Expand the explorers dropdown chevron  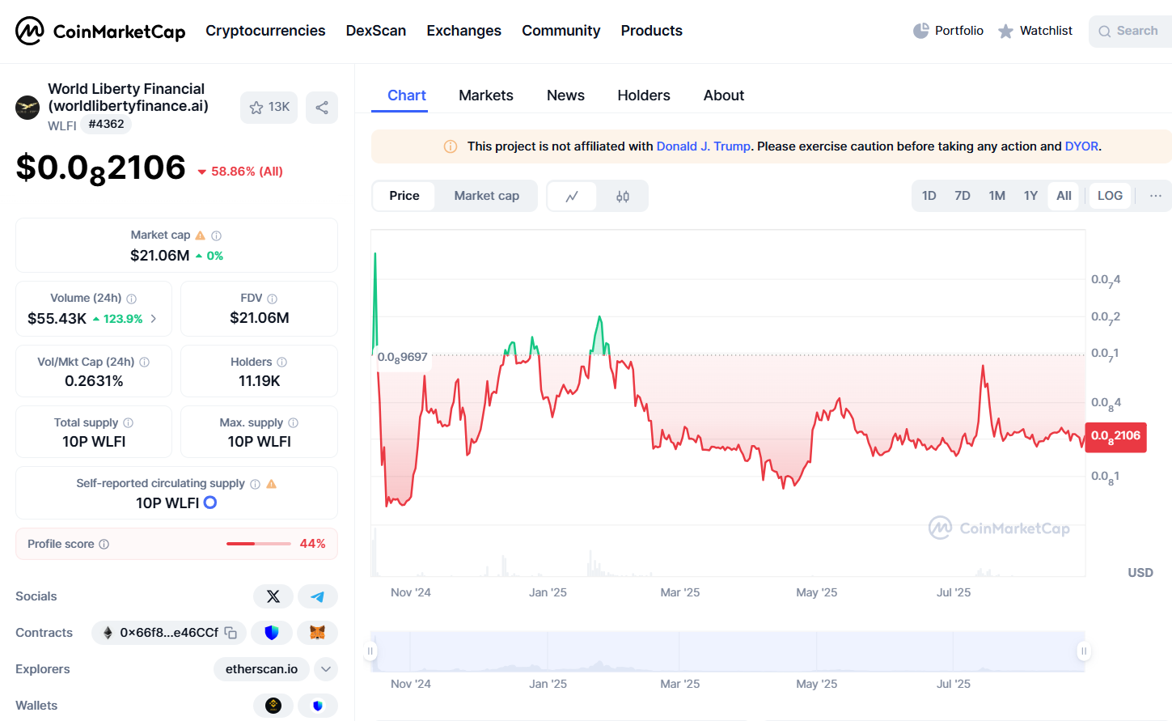(326, 669)
